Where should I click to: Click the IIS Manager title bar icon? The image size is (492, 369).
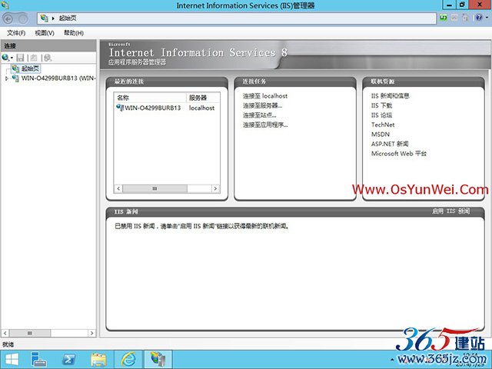pyautogui.click(x=5, y=5)
